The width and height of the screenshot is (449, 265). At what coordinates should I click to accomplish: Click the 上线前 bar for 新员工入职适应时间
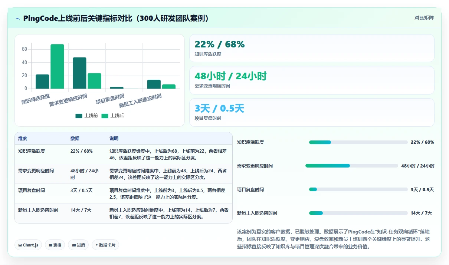click(154, 84)
